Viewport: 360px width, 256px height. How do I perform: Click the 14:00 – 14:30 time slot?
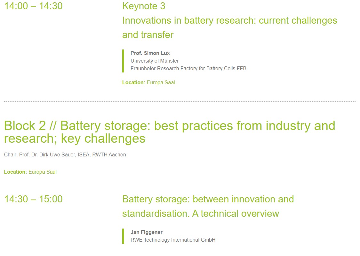pyautogui.click(x=33, y=6)
